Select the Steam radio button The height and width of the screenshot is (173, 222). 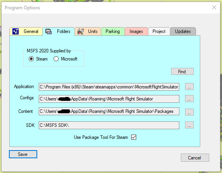point(31,59)
